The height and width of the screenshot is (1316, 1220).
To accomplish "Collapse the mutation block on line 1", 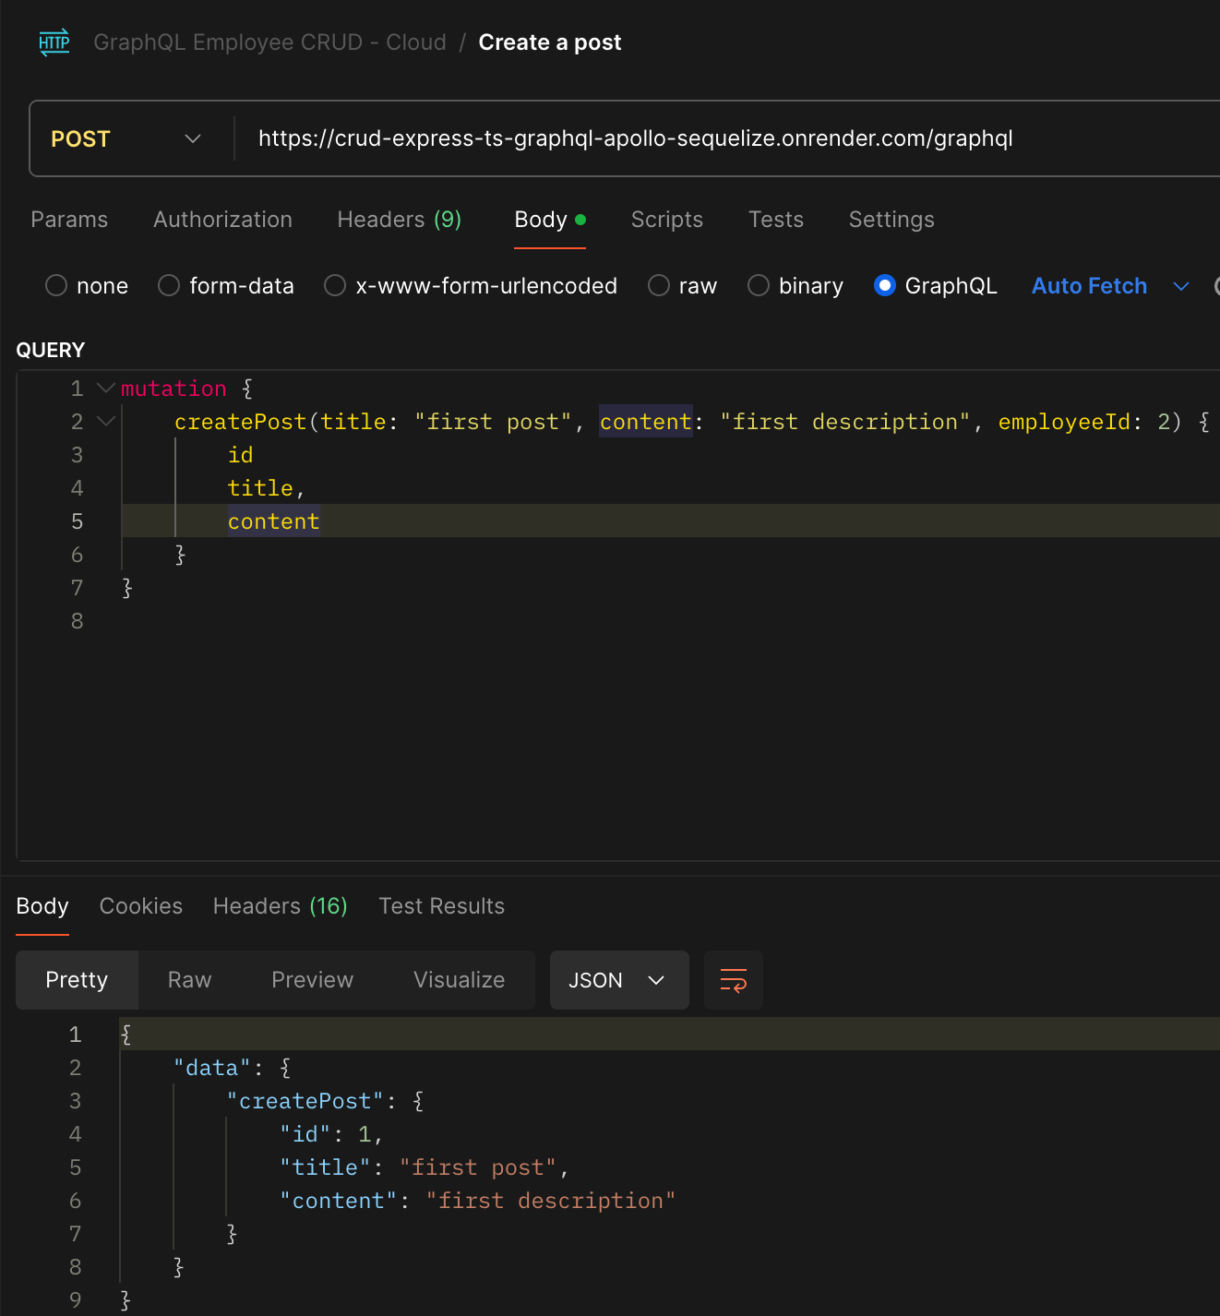I will [x=106, y=388].
